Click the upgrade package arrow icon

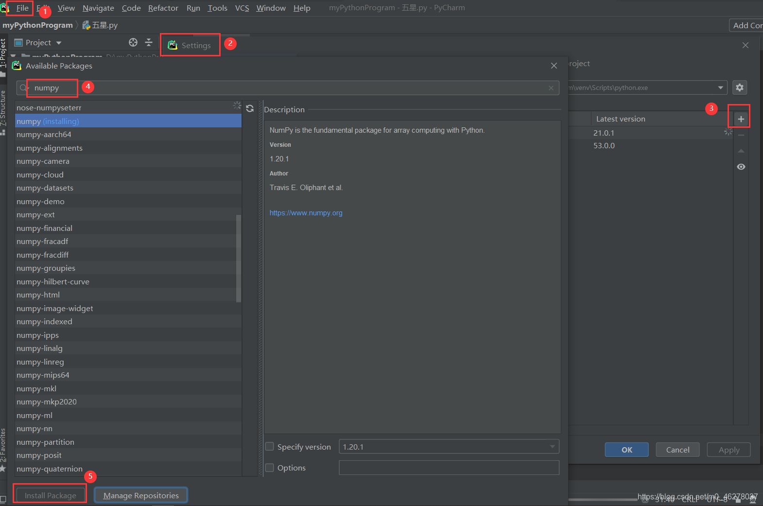[741, 151]
